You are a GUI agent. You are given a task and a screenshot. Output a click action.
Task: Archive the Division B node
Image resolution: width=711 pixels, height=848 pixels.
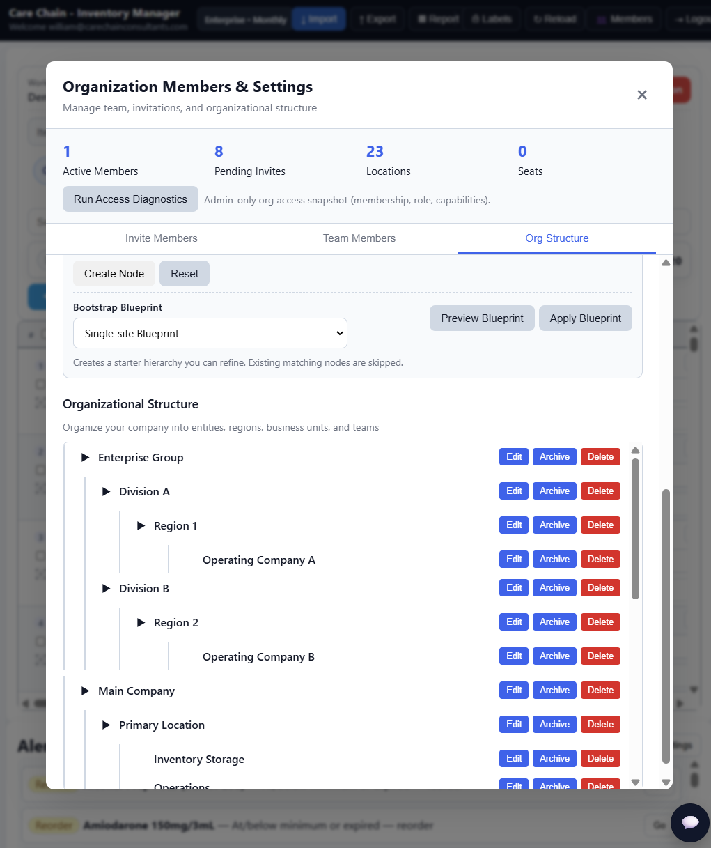coord(554,588)
